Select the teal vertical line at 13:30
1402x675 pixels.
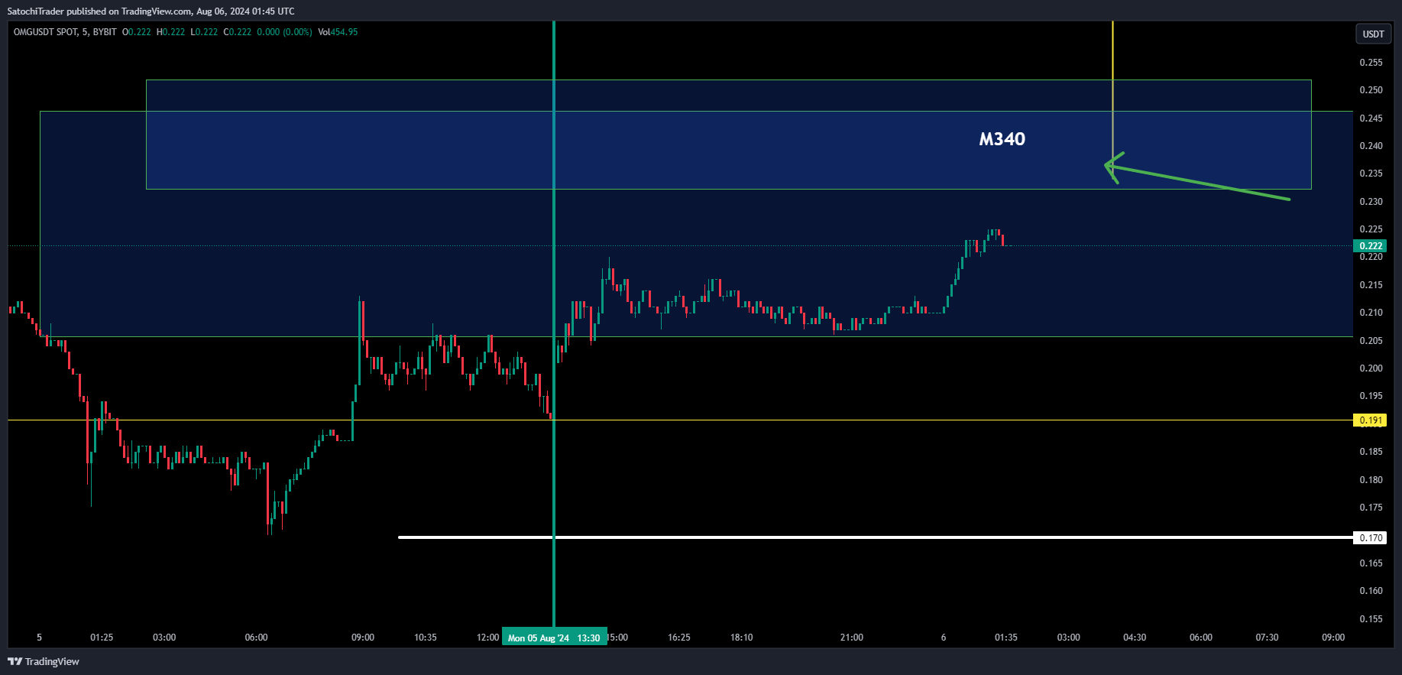[554, 325]
